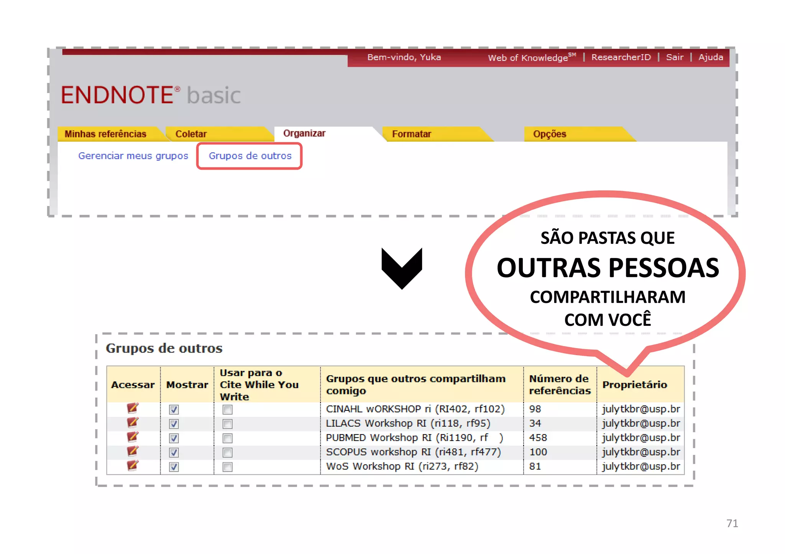Click the Número de referências header

pos(560,384)
